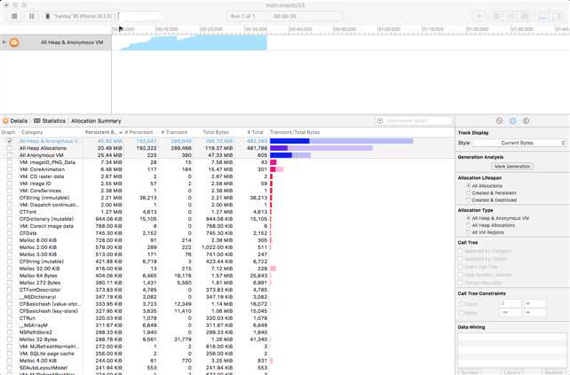The height and width of the screenshot is (375, 570).
Task: Click the Allocations instrument orange icon
Action: (14, 43)
